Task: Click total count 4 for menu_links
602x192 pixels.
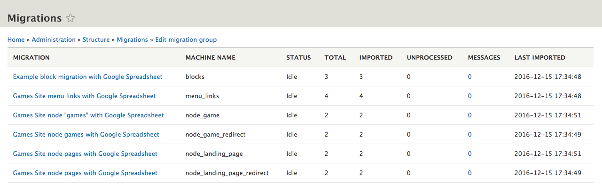Action: [327, 96]
